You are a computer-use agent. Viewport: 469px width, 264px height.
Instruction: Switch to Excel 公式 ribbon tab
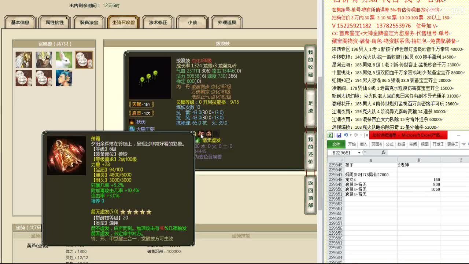click(389, 144)
